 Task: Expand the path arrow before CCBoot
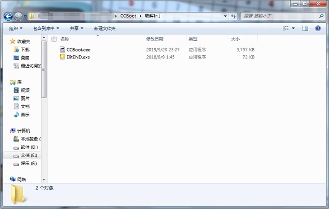pyautogui.click(x=116, y=16)
